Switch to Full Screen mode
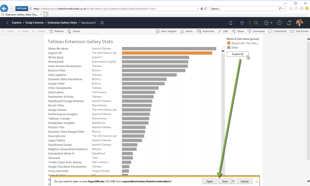Screen dimensions: 310x186 (299, 31)
